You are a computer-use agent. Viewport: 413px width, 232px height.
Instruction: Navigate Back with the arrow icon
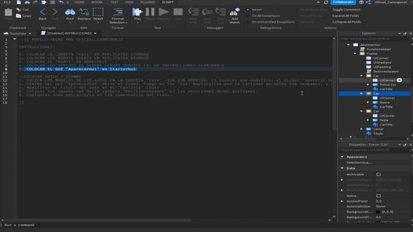coord(43,12)
